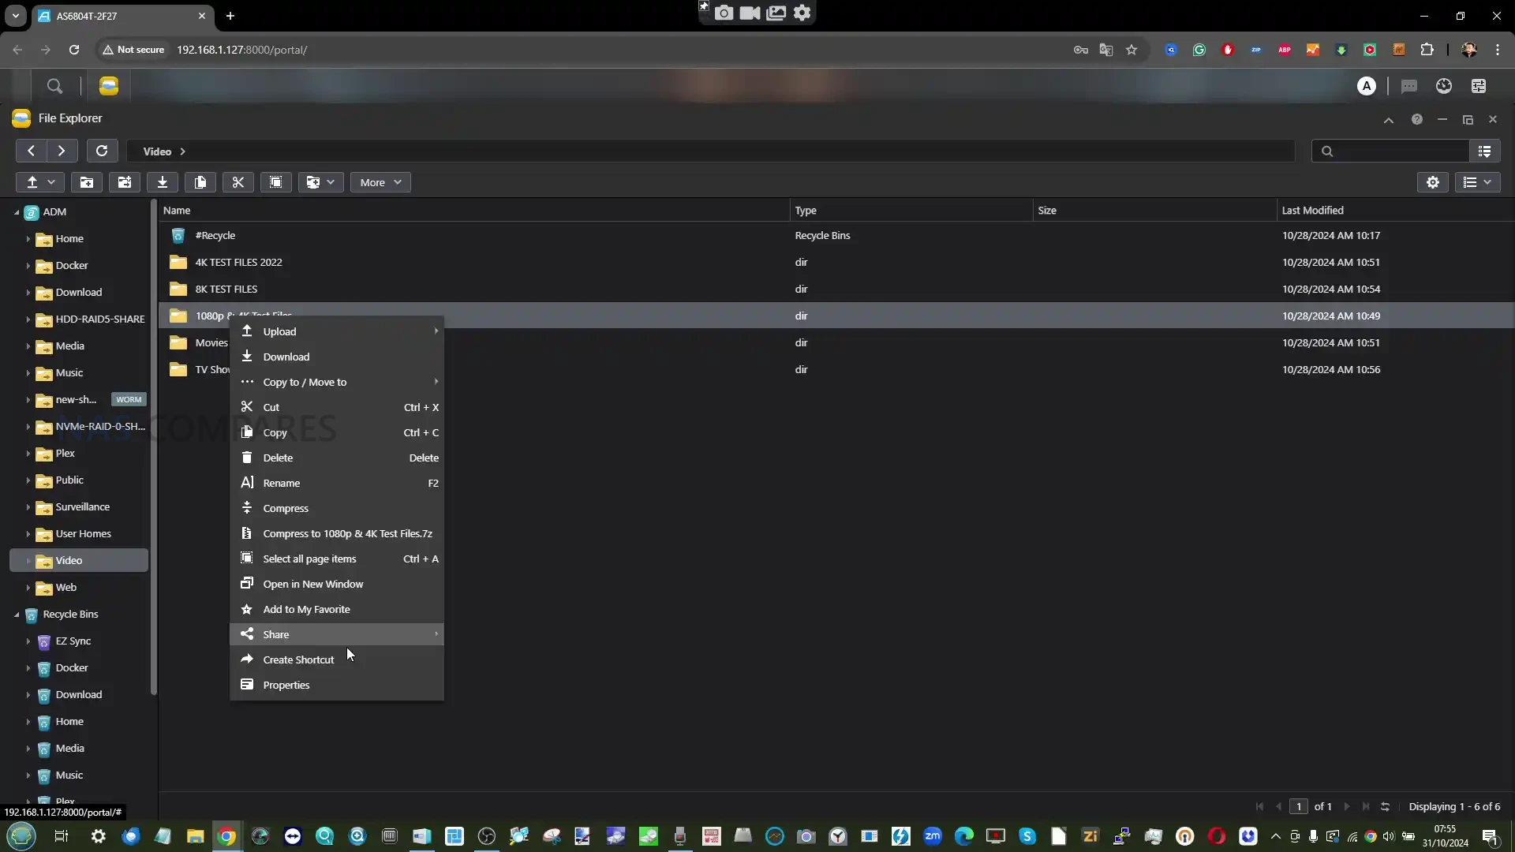Collapse the Recycle Bins tree section
Viewport: 1515px width, 852px height.
point(17,615)
